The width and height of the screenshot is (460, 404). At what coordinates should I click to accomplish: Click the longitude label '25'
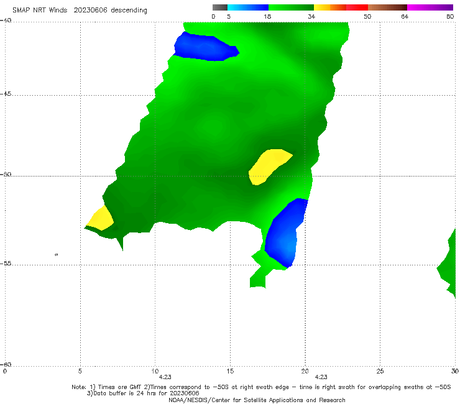[x=380, y=372]
